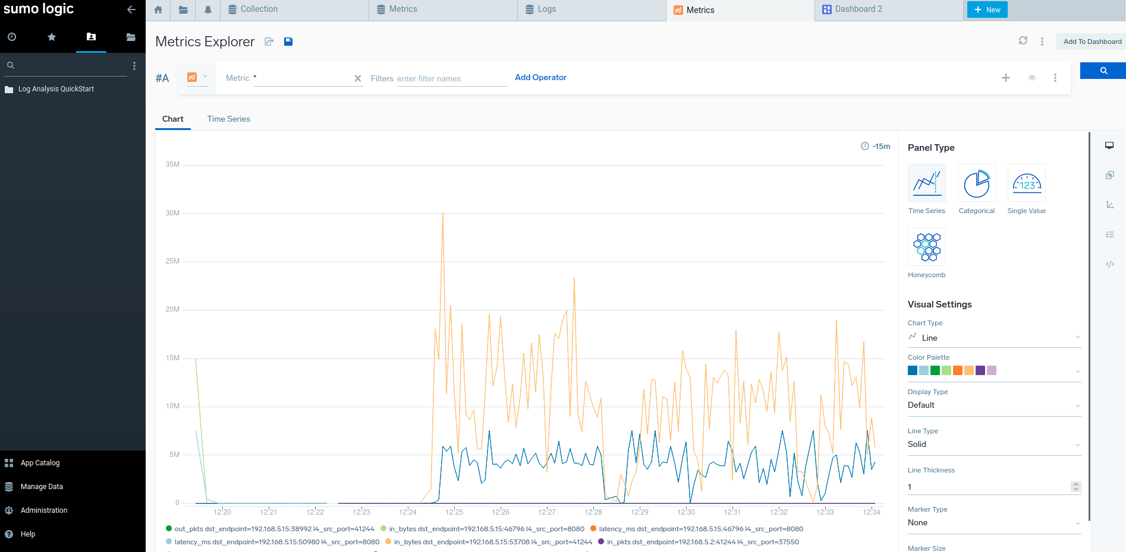This screenshot has height=552, width=1126.
Task: Open the legend list settings icon
Action: 1109,234
